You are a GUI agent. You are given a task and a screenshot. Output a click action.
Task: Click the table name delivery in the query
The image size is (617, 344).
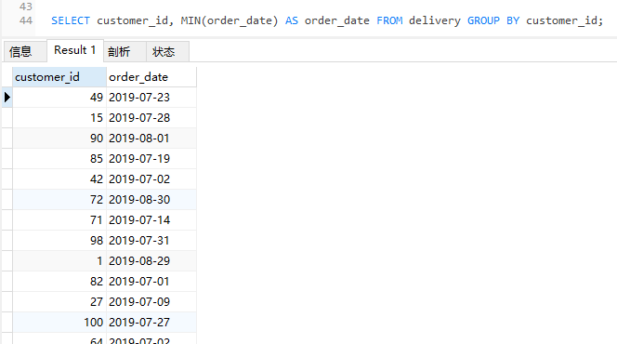[x=435, y=20]
